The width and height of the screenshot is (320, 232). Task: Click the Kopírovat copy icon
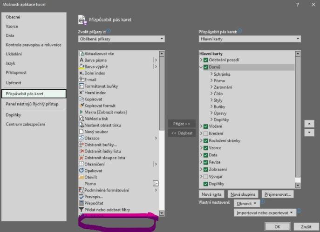(x=82, y=99)
